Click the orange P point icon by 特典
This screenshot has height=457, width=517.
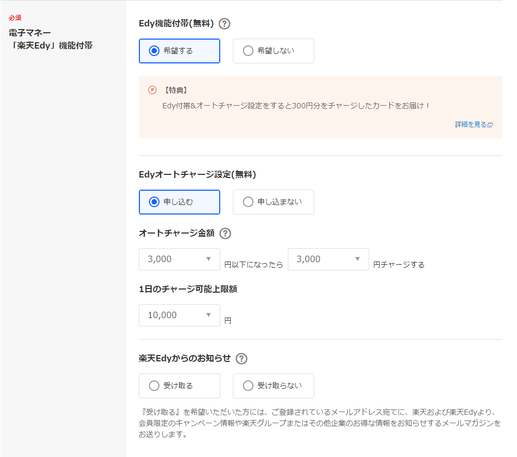(x=152, y=90)
